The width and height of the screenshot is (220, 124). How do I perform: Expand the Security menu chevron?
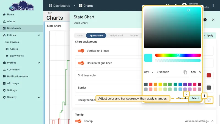[x=39, y=97]
